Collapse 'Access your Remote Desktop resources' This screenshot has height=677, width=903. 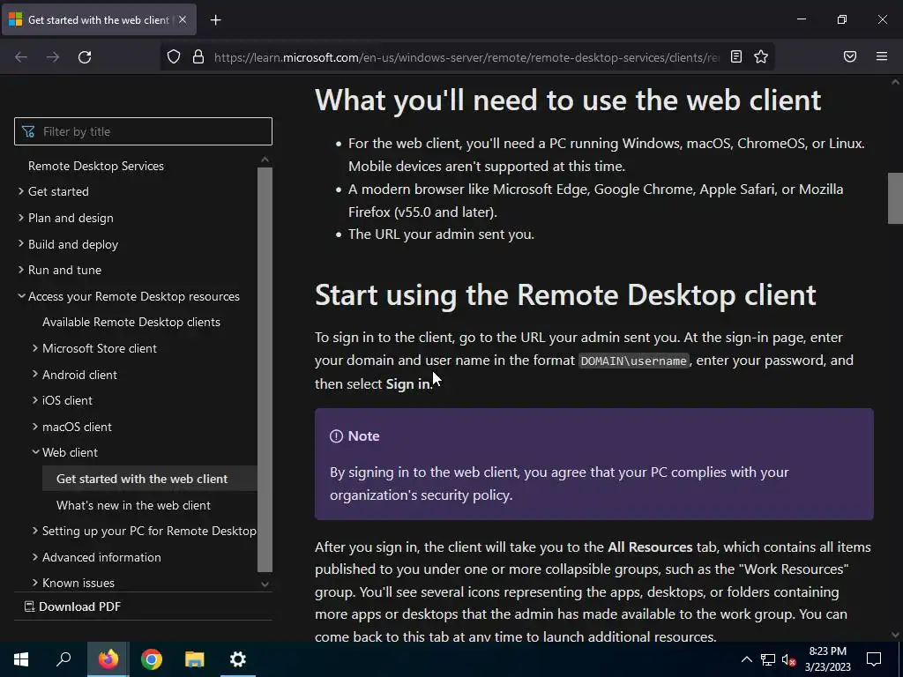(x=21, y=296)
